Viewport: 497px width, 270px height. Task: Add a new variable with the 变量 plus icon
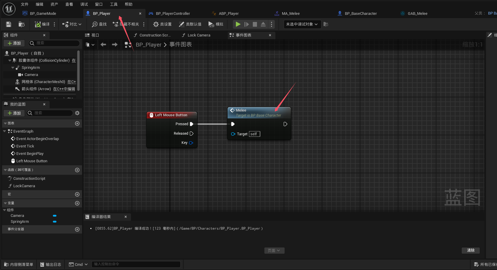click(x=77, y=203)
